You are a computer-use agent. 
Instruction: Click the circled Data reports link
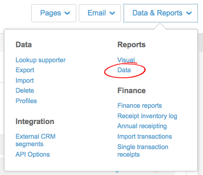tap(124, 70)
